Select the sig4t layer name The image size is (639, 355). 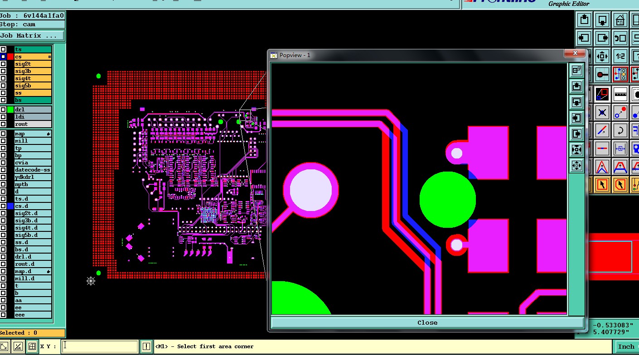pos(33,78)
